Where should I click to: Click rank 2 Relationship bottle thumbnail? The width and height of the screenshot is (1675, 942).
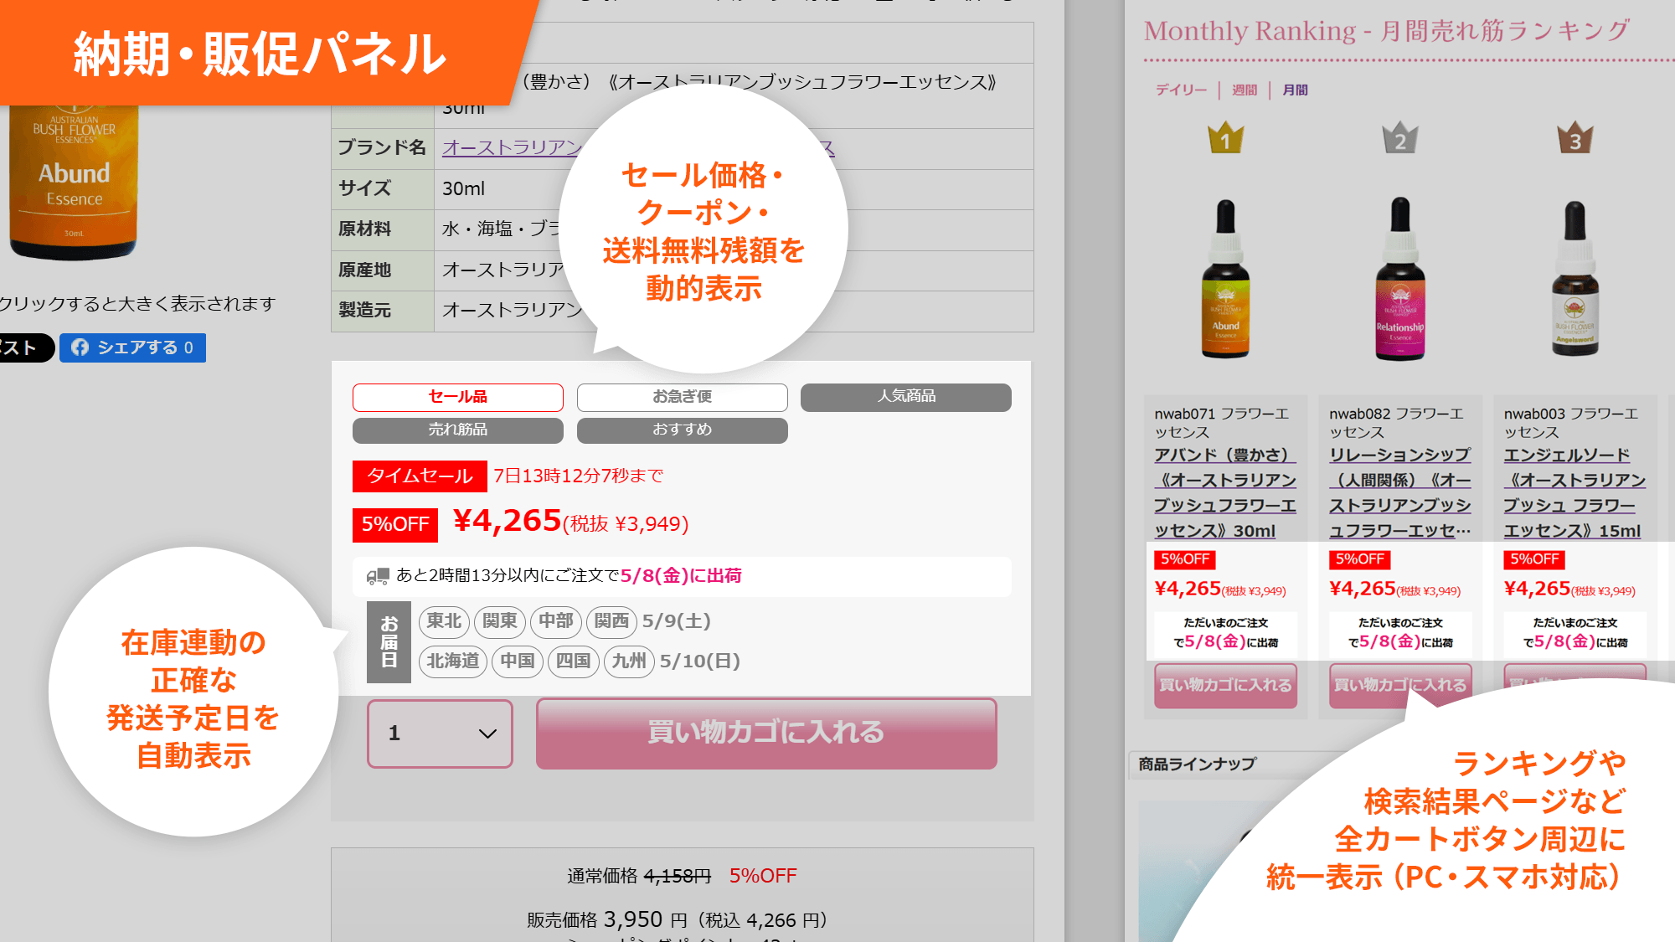pyautogui.click(x=1400, y=279)
